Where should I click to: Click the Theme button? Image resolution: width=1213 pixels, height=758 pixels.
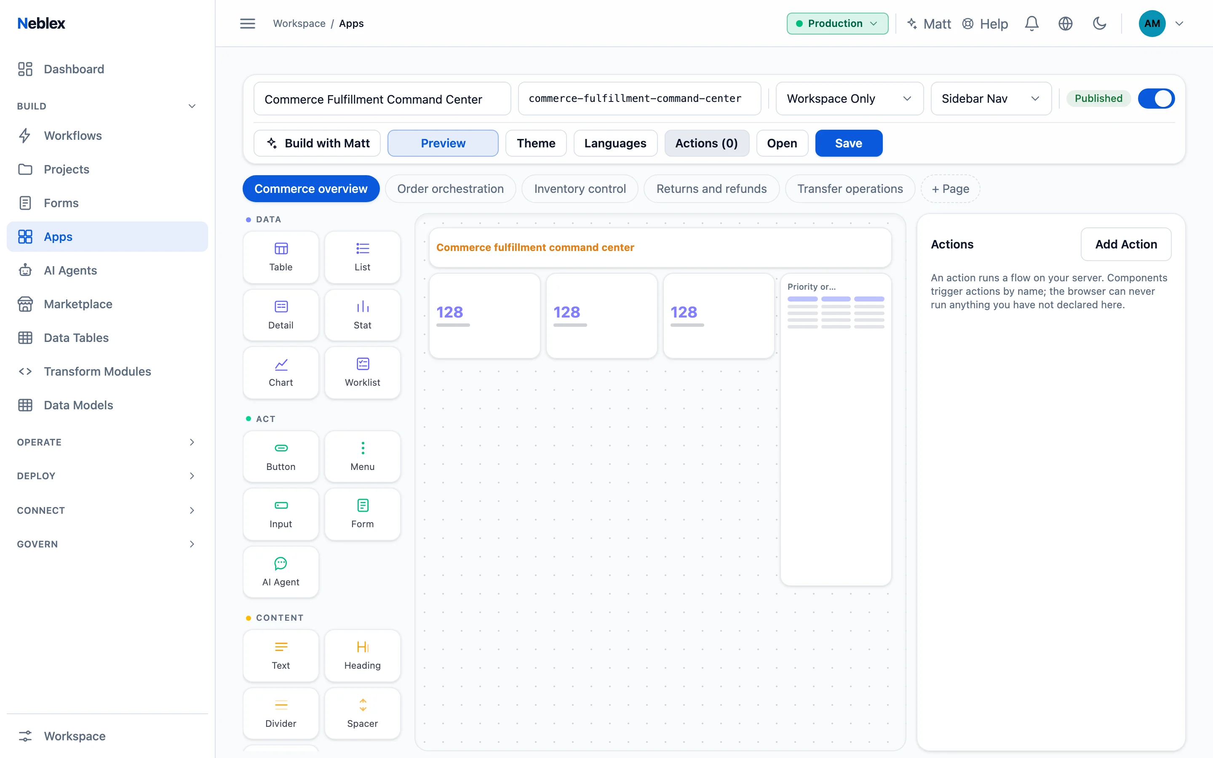click(536, 143)
